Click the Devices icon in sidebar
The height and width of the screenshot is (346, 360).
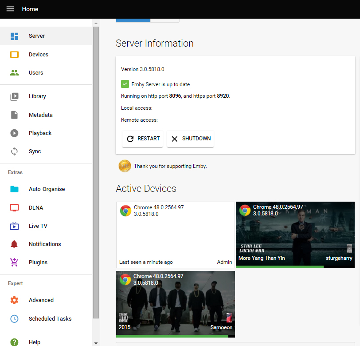[x=14, y=55]
